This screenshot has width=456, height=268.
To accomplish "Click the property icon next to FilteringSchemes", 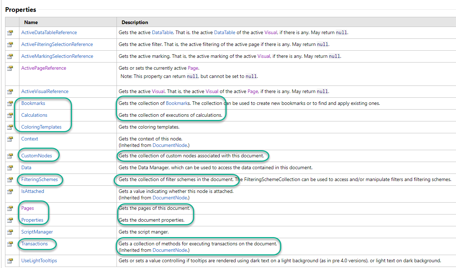I will [10, 180].
